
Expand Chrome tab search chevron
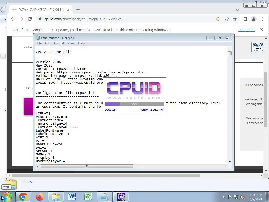(x=237, y=10)
